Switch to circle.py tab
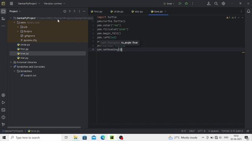 (117, 11)
